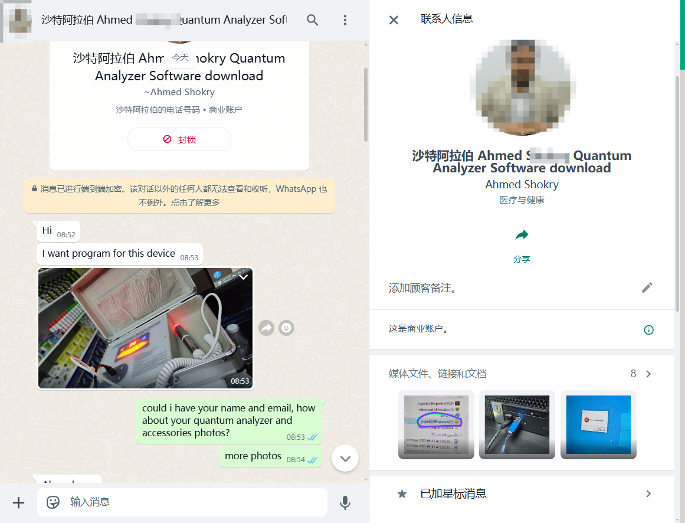685x523 pixels.
Task: Forward the device photo message
Action: click(267, 328)
